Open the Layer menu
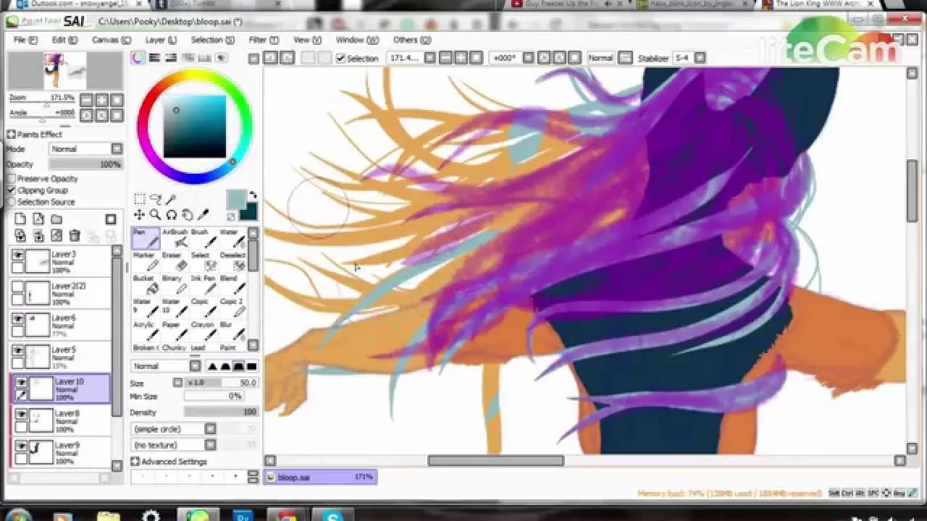 coord(160,40)
